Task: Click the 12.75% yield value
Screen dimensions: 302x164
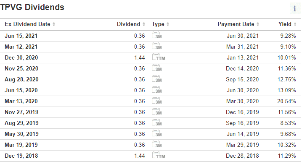Action: tap(286, 80)
